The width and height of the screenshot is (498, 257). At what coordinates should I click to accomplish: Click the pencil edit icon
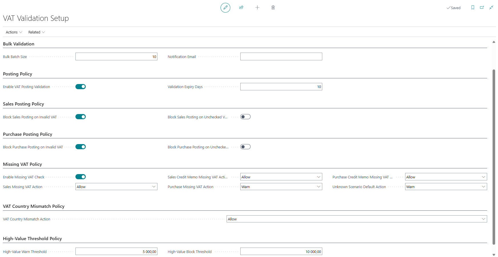[x=225, y=8]
